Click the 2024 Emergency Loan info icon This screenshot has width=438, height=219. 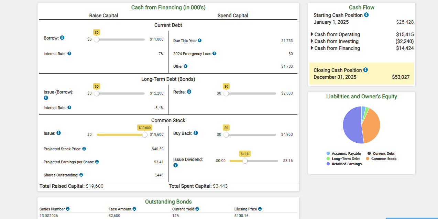click(214, 54)
